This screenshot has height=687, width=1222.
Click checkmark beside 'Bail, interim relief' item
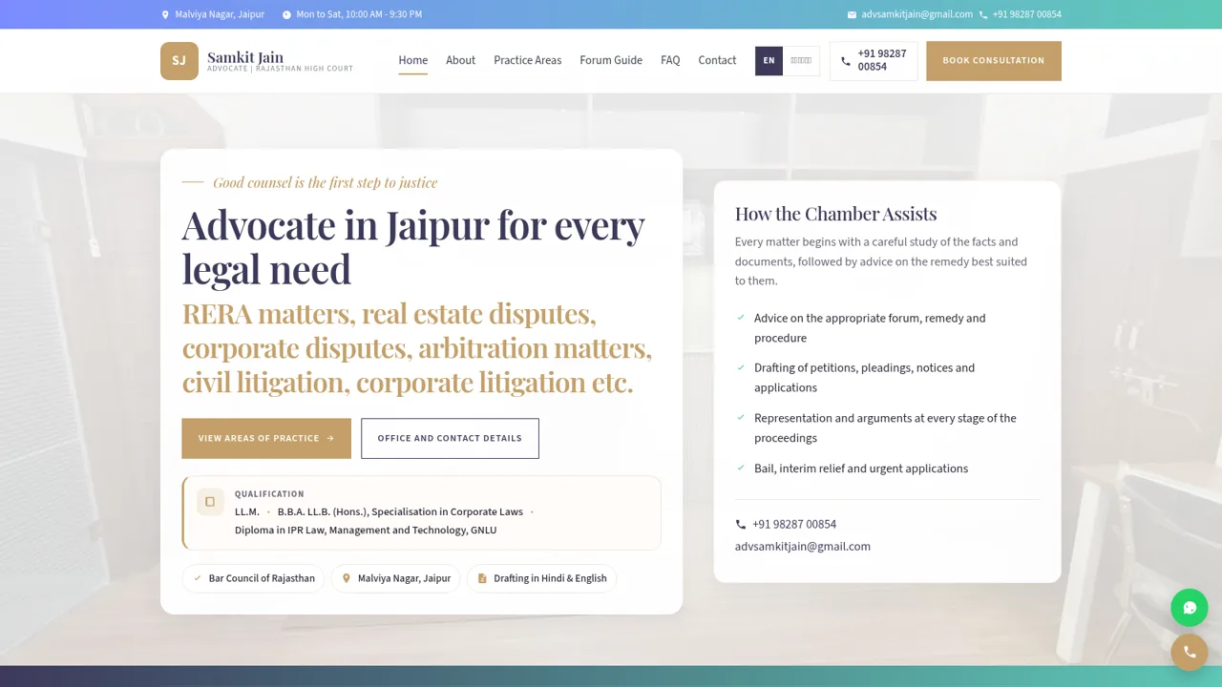coord(741,468)
